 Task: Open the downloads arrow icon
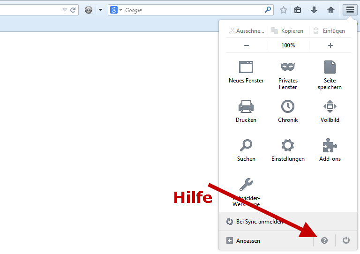[x=314, y=10]
